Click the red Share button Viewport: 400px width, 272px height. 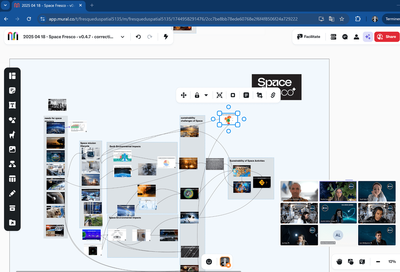387,37
